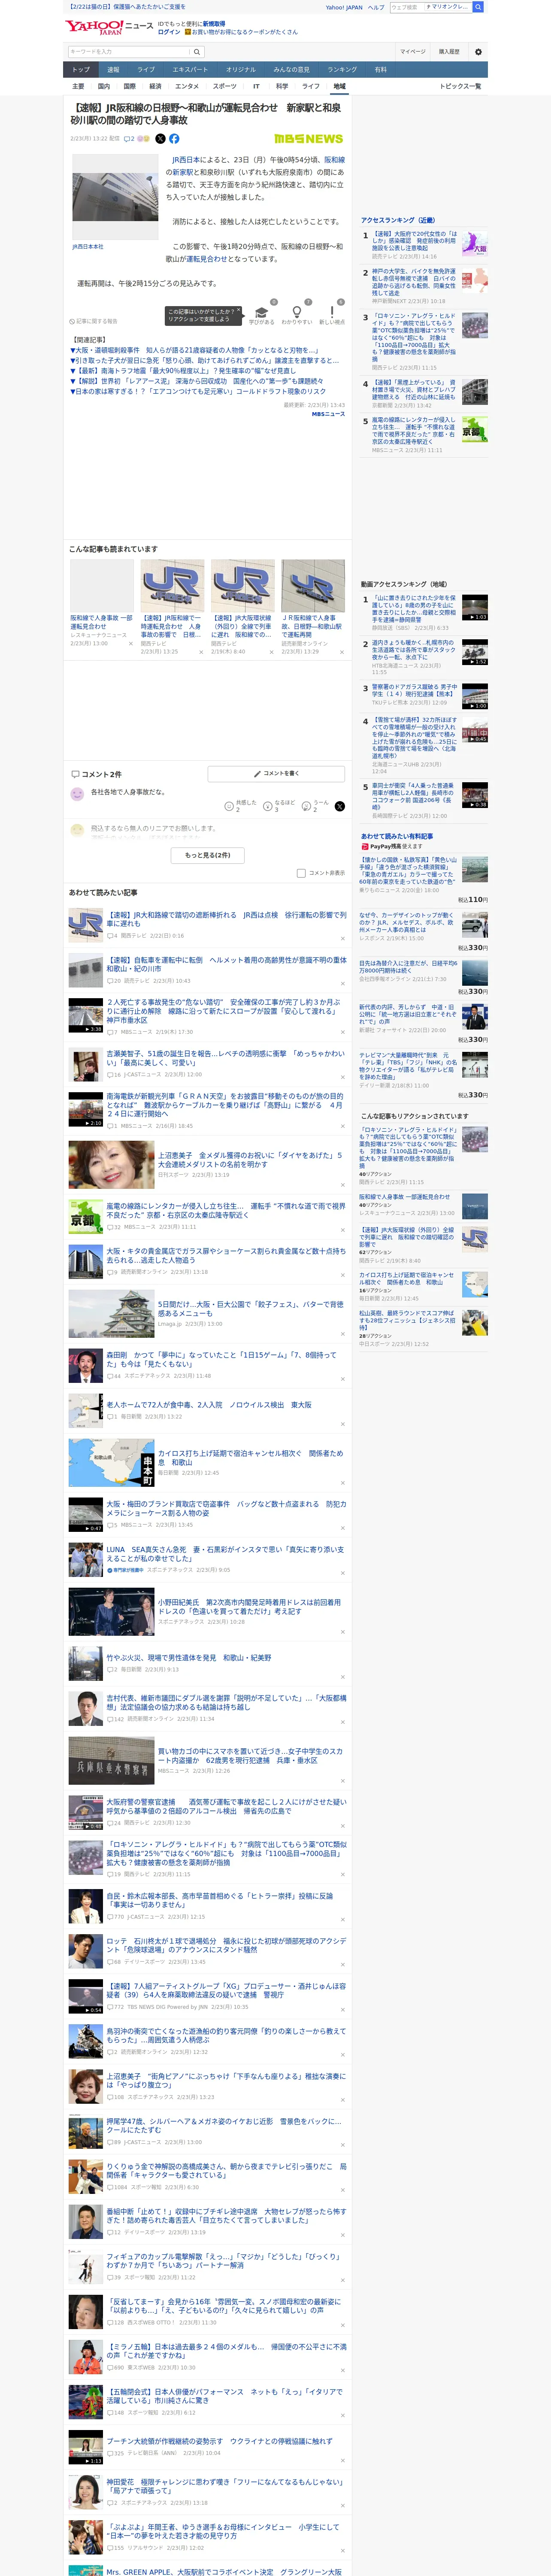Image resolution: width=551 pixels, height=2576 pixels.
Task: Open ranking item 1 about 大阪府で20代女性
Action: point(415,241)
